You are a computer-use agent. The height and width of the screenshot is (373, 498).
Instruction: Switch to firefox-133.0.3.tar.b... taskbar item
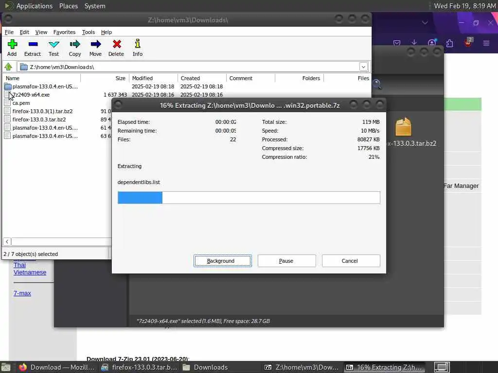pos(139,367)
